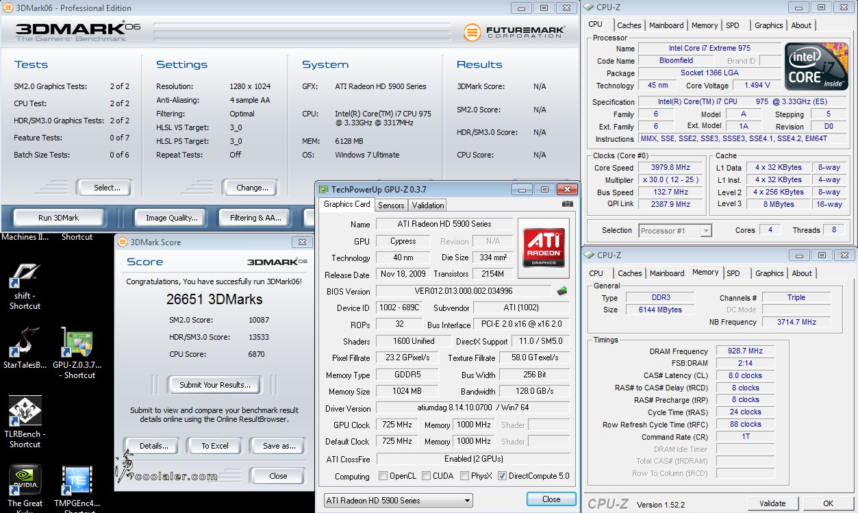Click the Run 3DMark button
Image resolution: width=858 pixels, height=513 pixels.
click(x=58, y=218)
